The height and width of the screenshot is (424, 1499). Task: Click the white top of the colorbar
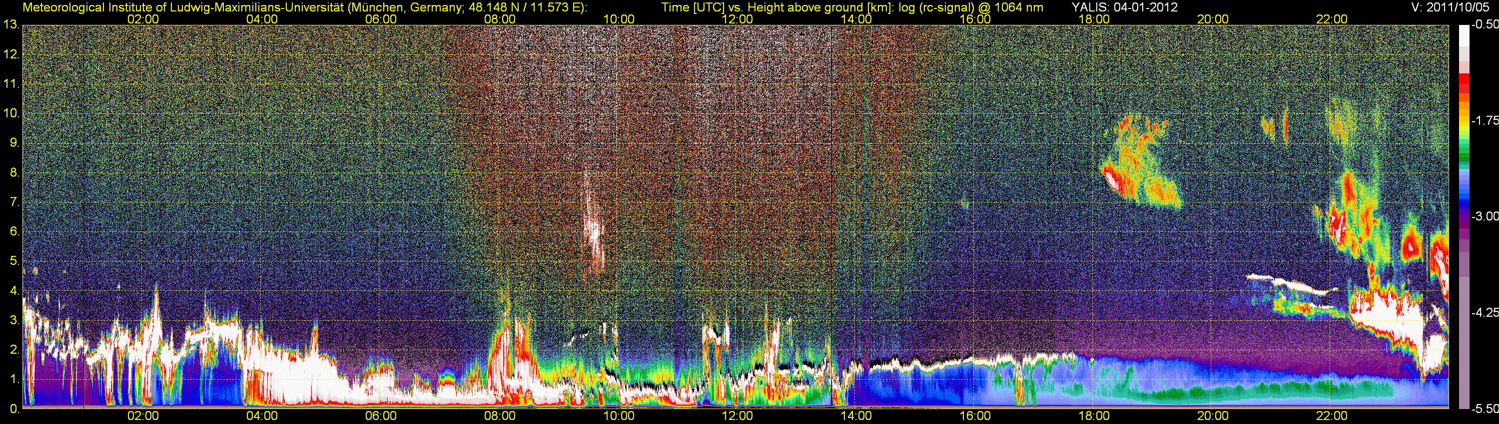[1464, 35]
